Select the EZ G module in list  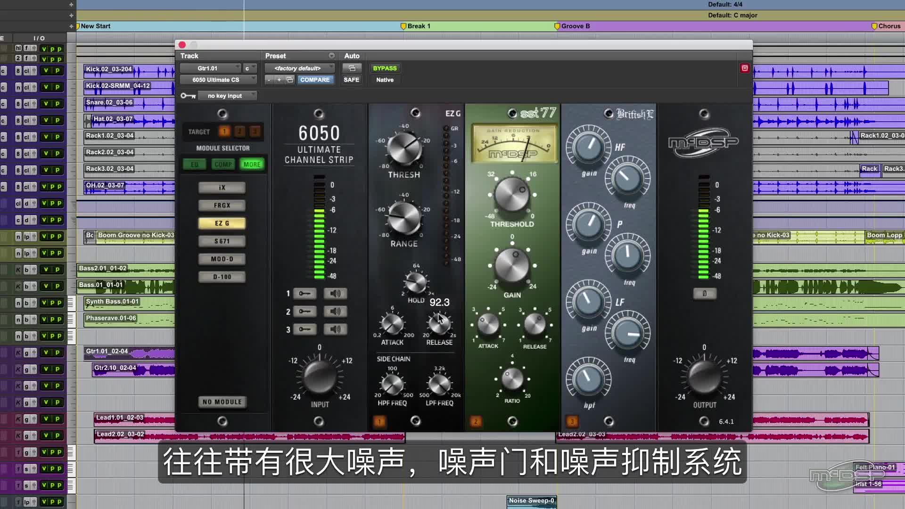coord(222,223)
